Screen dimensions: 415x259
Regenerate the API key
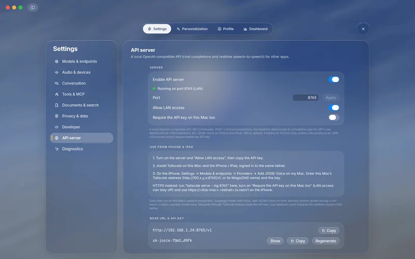(x=326, y=241)
